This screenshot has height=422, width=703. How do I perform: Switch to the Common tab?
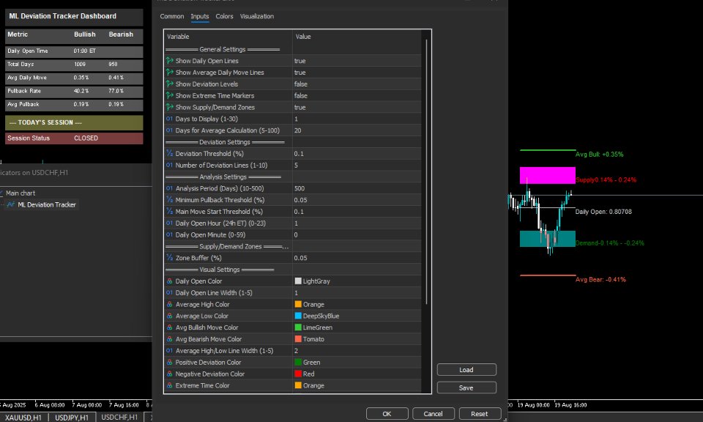coord(171,16)
